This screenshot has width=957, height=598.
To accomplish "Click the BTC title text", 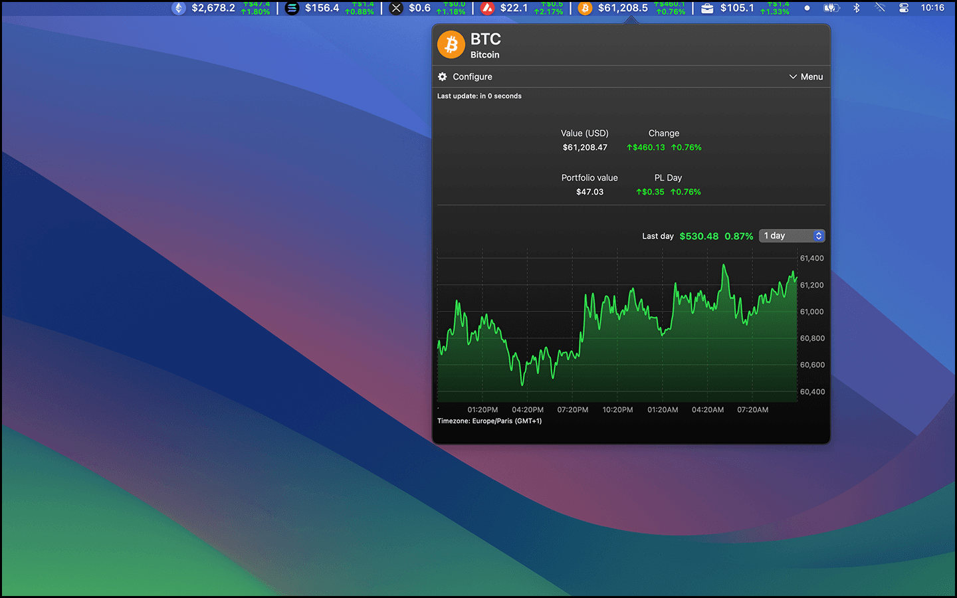I will click(x=486, y=39).
